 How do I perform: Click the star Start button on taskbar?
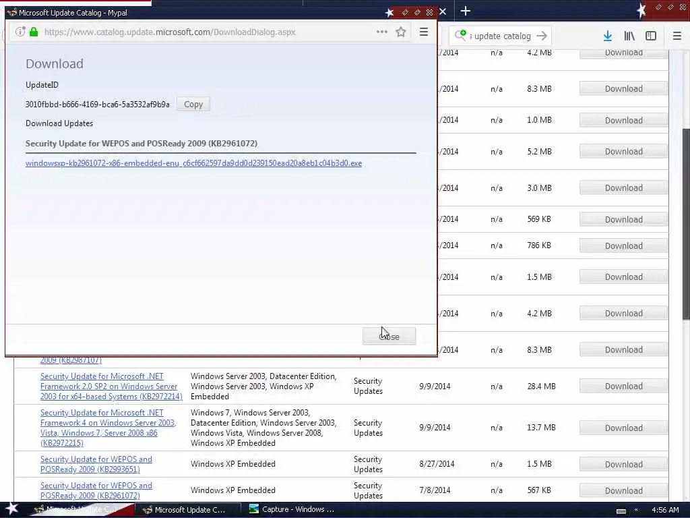[11, 509]
